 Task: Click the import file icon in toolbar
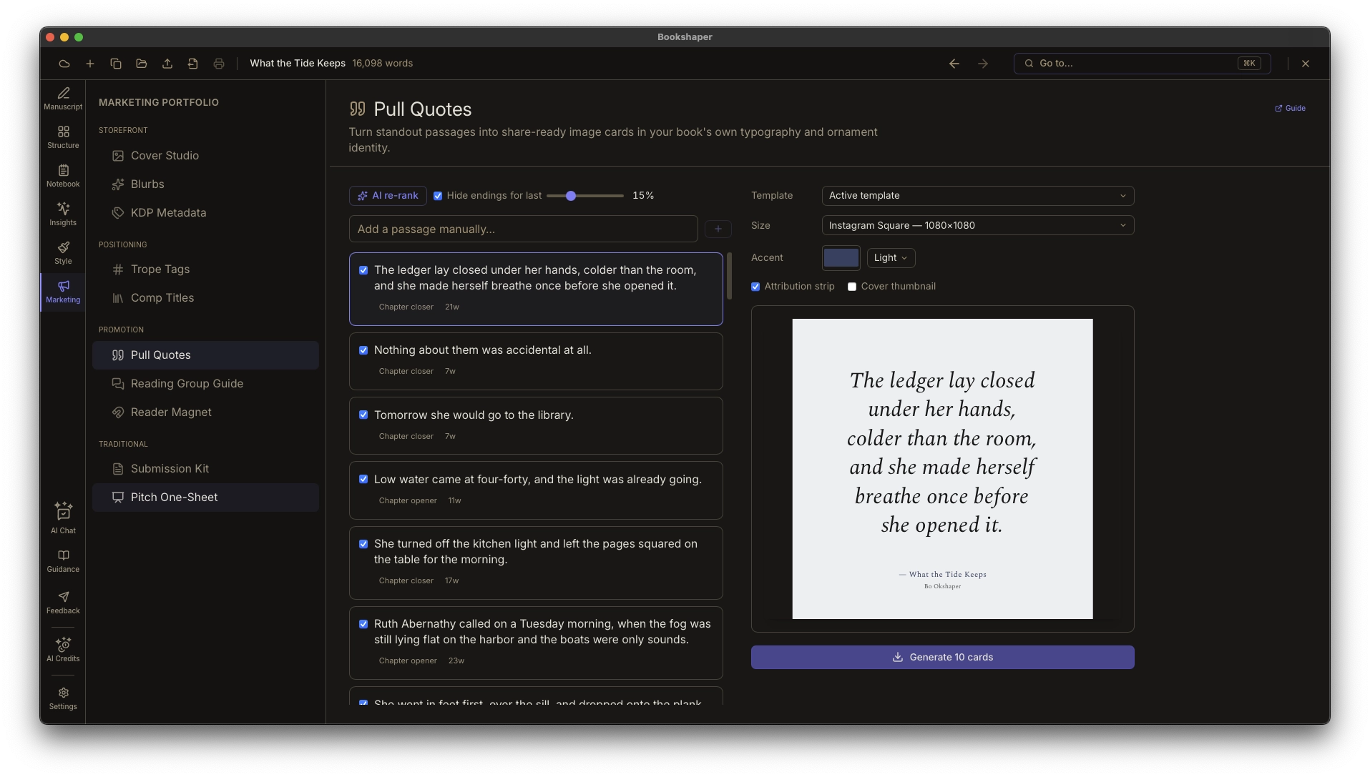click(x=193, y=64)
